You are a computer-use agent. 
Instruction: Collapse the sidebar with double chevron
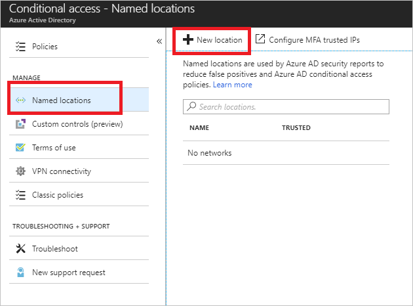(x=159, y=41)
